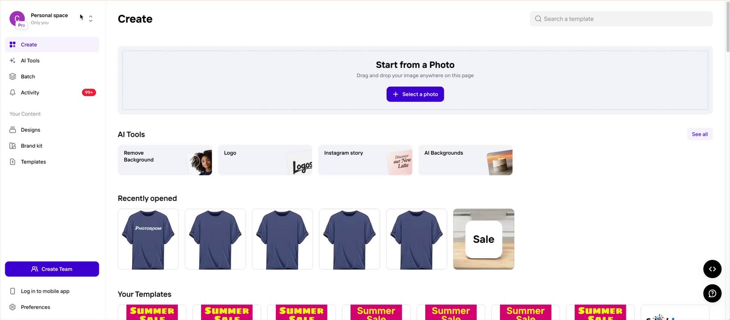This screenshot has width=730, height=320.
Task: Open the Photoroom t-shirt recent design
Action: 148,239
